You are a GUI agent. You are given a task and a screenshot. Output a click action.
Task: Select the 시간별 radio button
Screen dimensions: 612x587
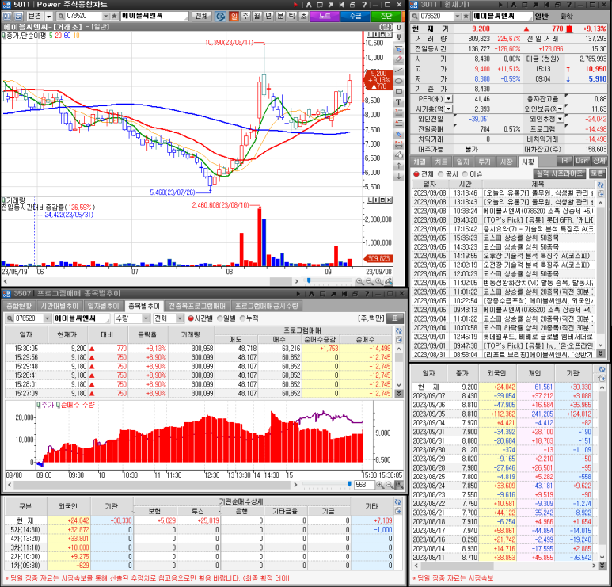click(x=191, y=318)
